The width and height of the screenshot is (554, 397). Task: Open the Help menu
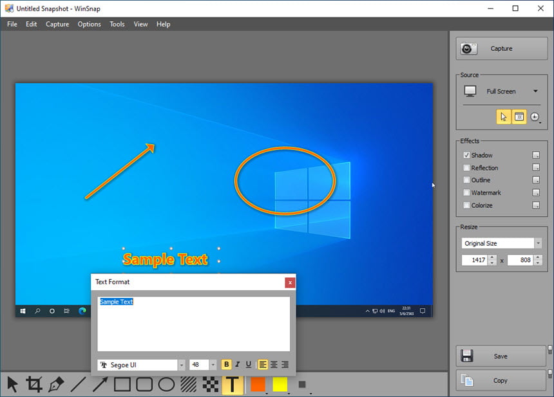163,24
